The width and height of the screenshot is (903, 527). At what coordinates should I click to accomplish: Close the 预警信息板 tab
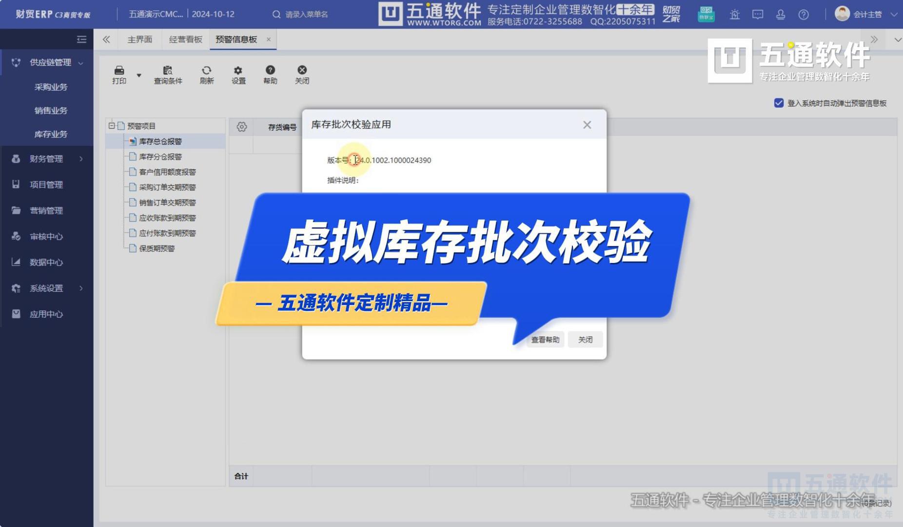(268, 40)
